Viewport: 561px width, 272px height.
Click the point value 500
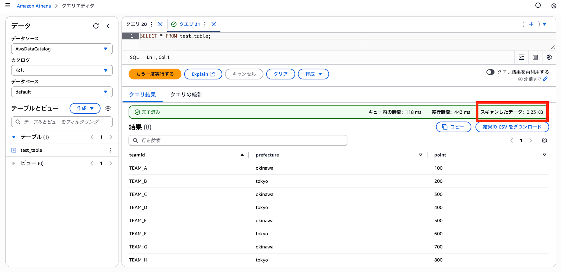pyautogui.click(x=438, y=221)
